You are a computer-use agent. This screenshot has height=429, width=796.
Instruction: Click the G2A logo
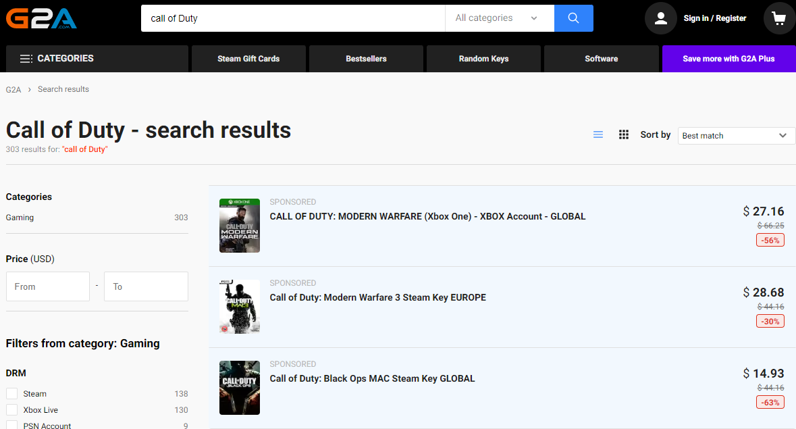coord(41,18)
